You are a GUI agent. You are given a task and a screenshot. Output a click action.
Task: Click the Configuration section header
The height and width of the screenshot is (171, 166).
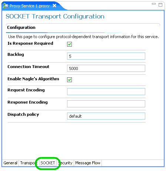coord(21,27)
